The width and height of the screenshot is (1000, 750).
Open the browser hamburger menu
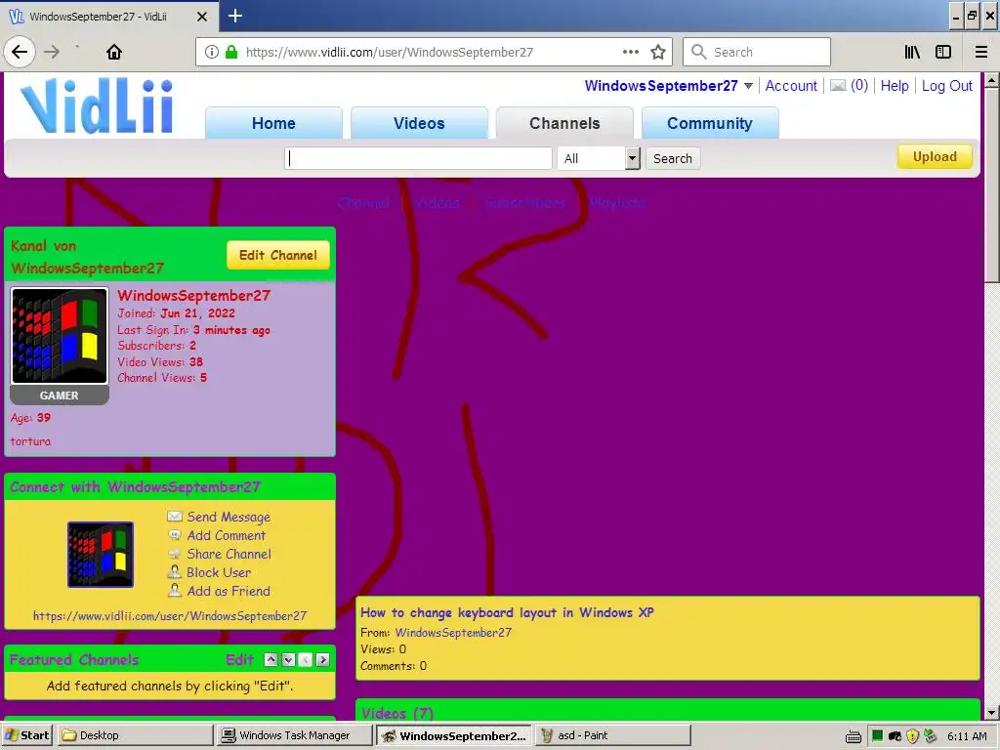click(981, 52)
